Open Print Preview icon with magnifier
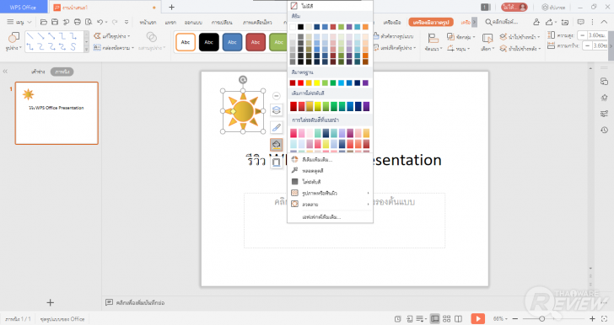614x325 pixels. pyautogui.click(x=89, y=22)
